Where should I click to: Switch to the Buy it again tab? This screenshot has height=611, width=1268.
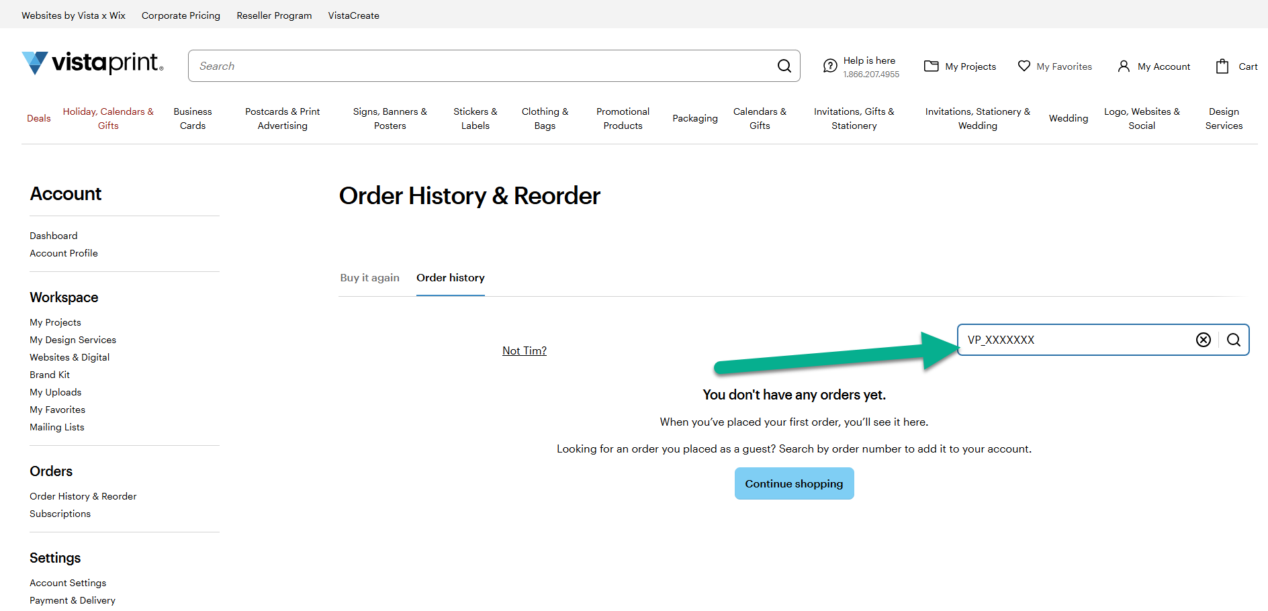point(369,277)
